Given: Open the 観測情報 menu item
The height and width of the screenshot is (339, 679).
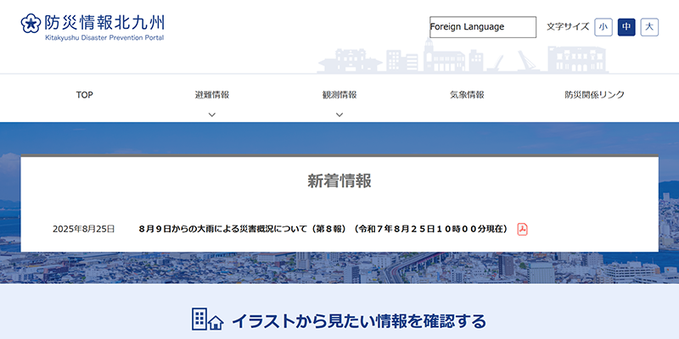Looking at the screenshot, I should coord(339,95).
